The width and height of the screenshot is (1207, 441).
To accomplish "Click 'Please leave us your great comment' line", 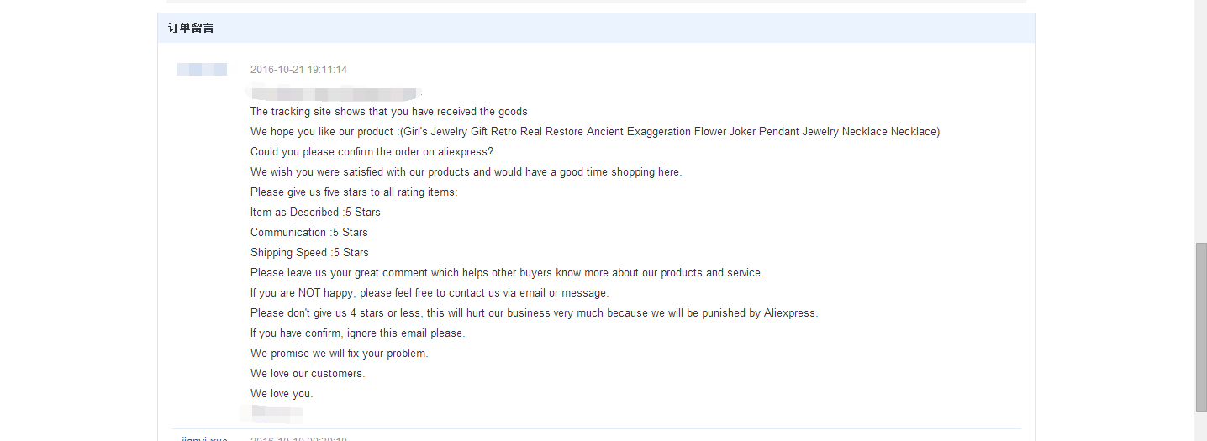I will [x=507, y=272].
